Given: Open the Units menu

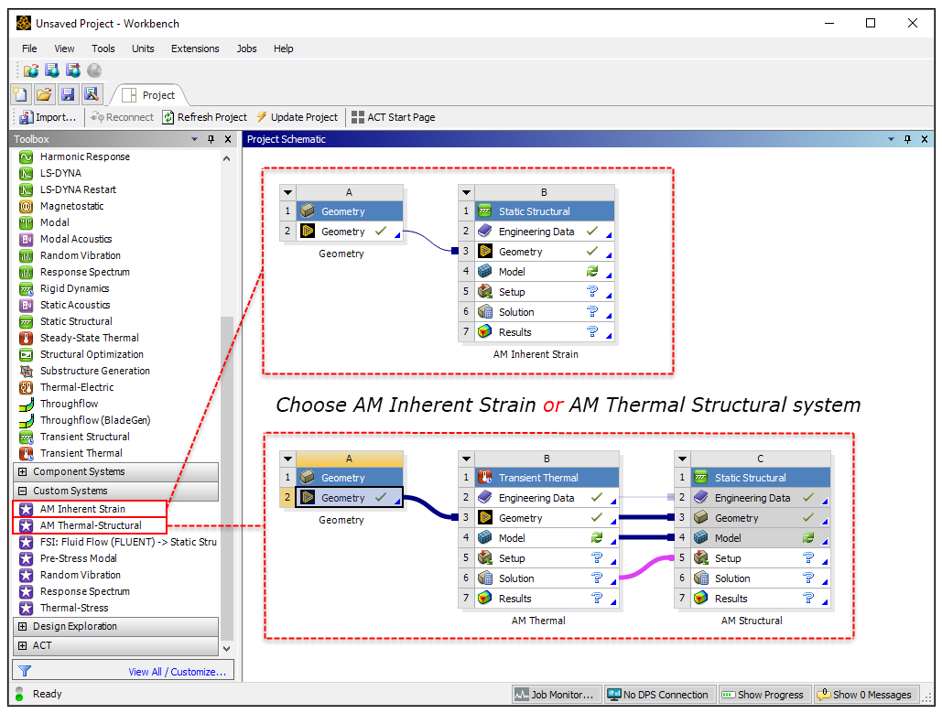Looking at the screenshot, I should [x=143, y=49].
